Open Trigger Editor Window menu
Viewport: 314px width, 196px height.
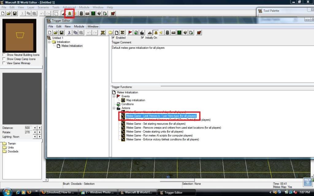point(93,26)
